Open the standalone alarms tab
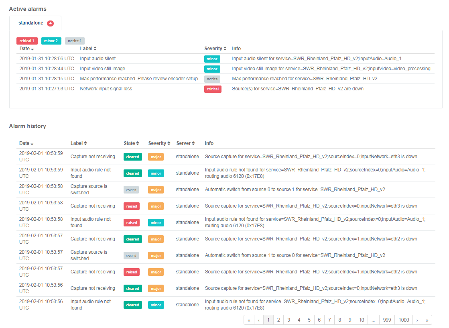 pyautogui.click(x=35, y=23)
